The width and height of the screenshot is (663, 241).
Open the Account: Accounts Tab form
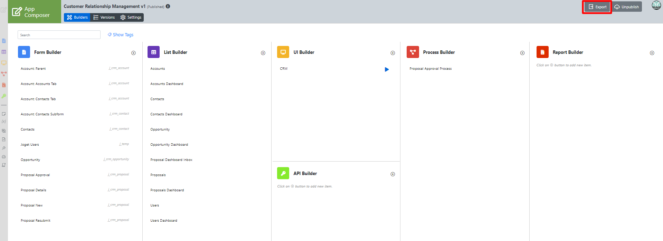pyautogui.click(x=38, y=84)
